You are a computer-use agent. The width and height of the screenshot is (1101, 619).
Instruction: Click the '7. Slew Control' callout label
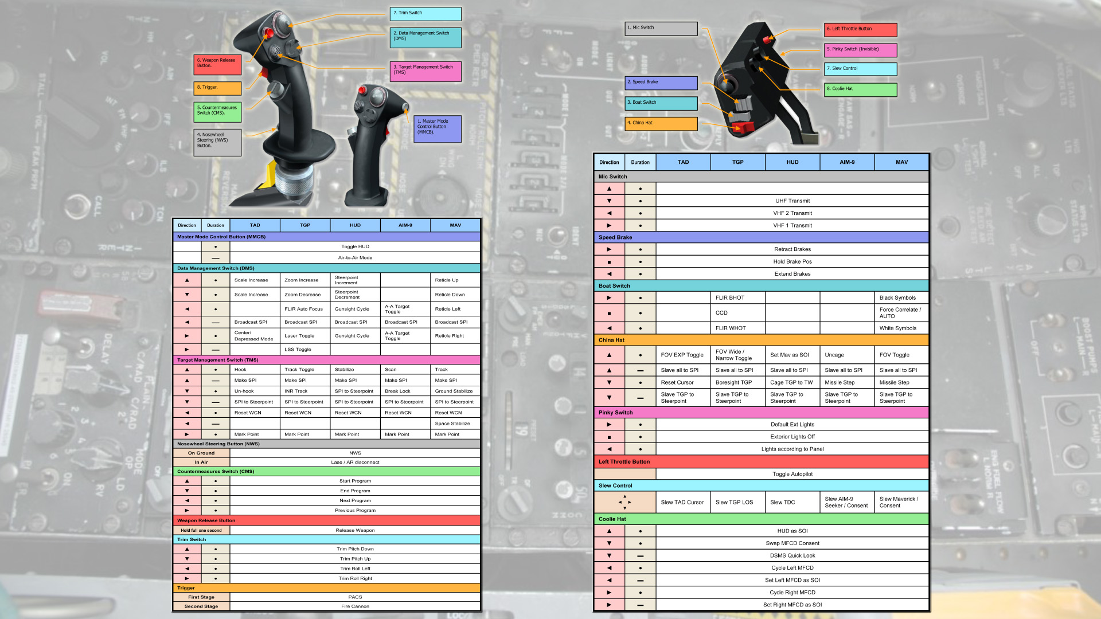click(861, 69)
